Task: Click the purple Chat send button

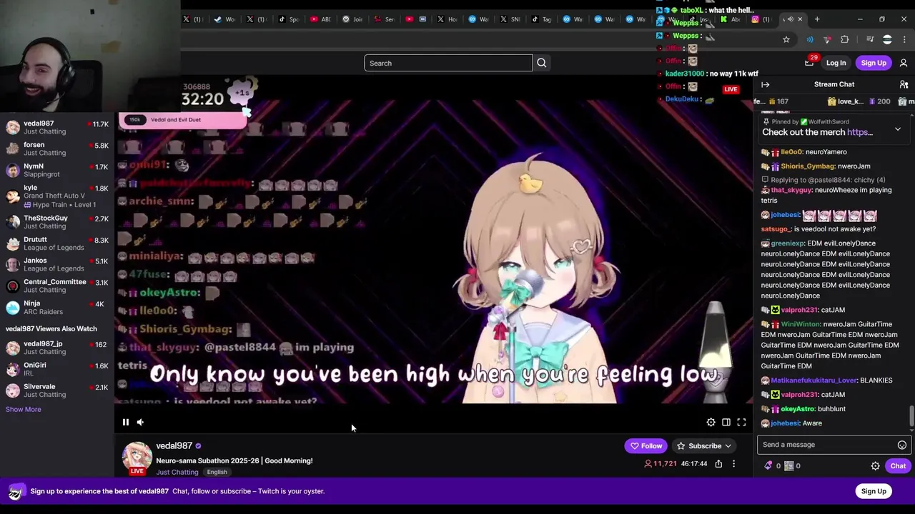Action: click(898, 466)
